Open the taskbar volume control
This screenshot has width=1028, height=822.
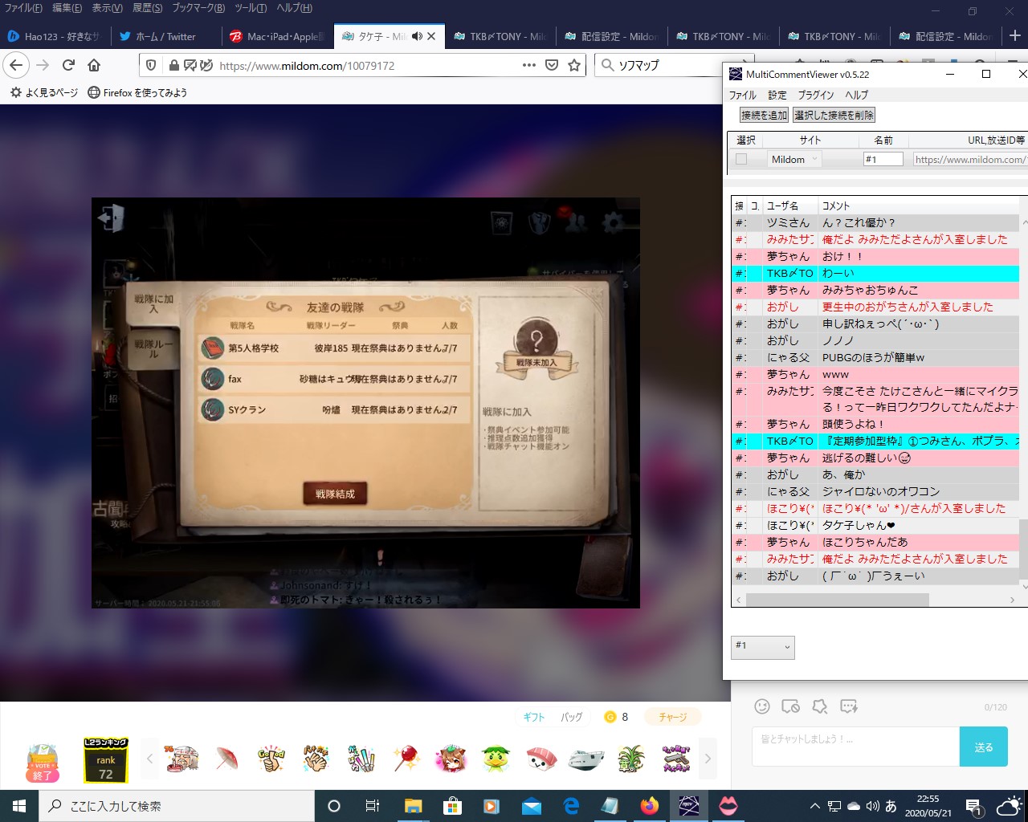coord(872,806)
